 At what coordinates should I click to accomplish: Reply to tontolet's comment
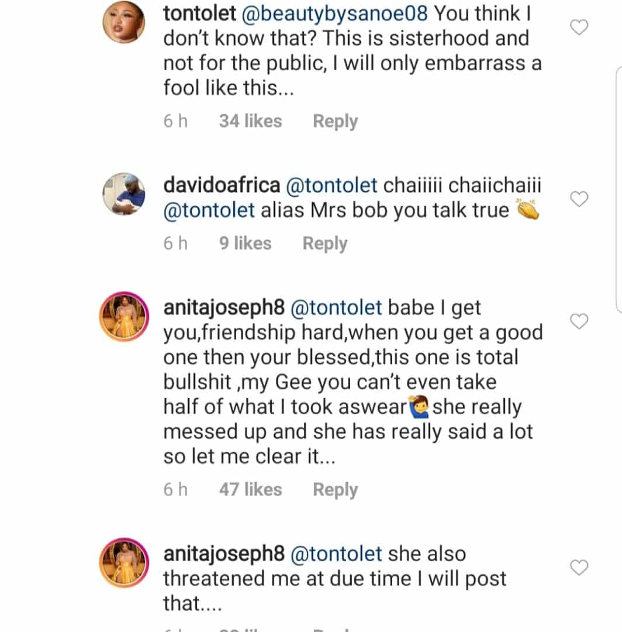pos(335,121)
